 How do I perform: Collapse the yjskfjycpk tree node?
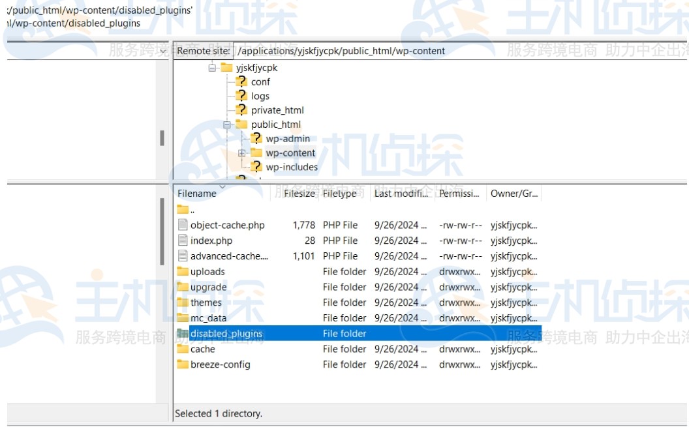(212, 68)
